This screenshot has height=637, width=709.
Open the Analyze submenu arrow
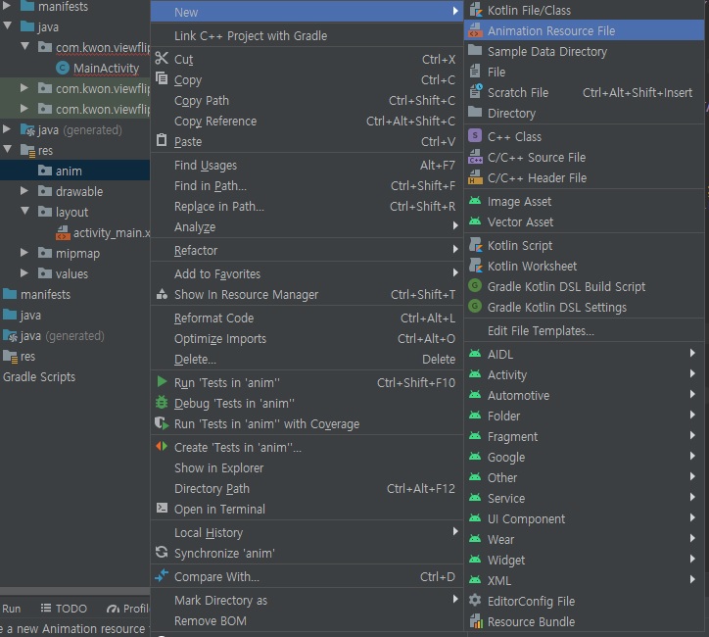point(455,225)
